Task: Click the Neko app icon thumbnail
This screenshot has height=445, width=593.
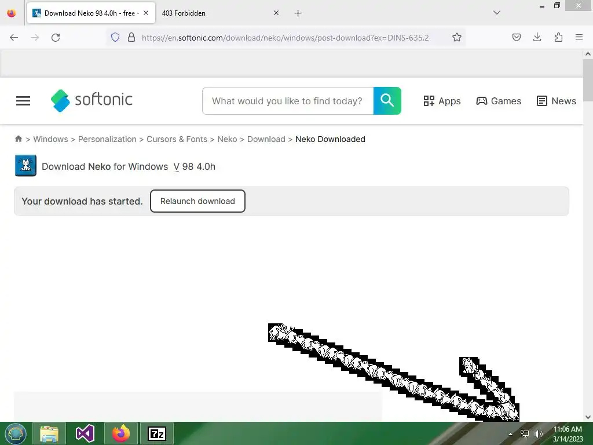Action: [x=25, y=165]
